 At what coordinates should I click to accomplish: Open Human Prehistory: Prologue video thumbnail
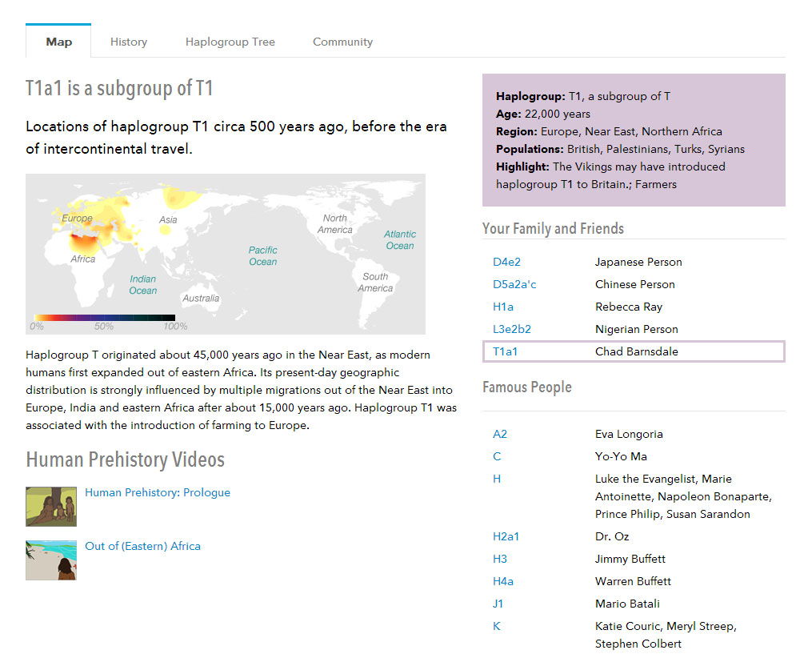tap(51, 506)
